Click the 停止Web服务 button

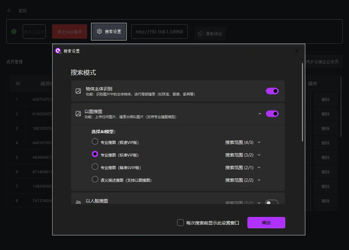point(69,31)
